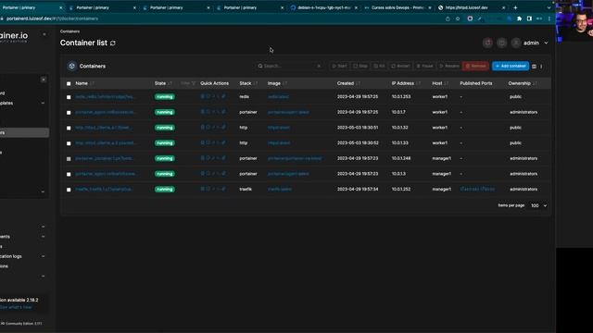This screenshot has width=593, height=333.
Task: Click the manager1 host in the 10.0.1.252 row
Action: click(442, 189)
